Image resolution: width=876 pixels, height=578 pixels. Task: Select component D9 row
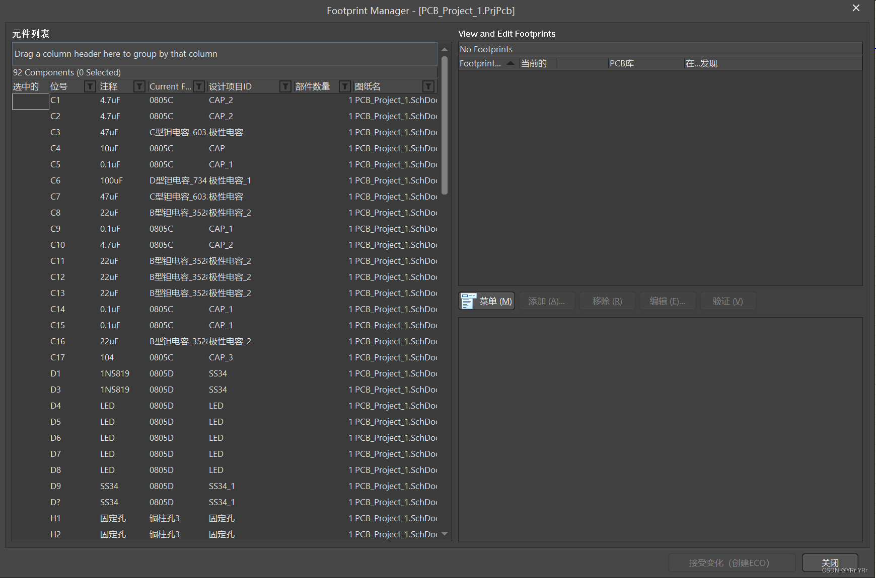point(225,486)
